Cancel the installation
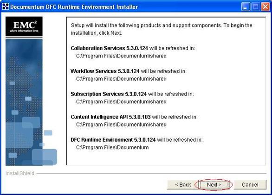272x195 pixels. (250, 185)
